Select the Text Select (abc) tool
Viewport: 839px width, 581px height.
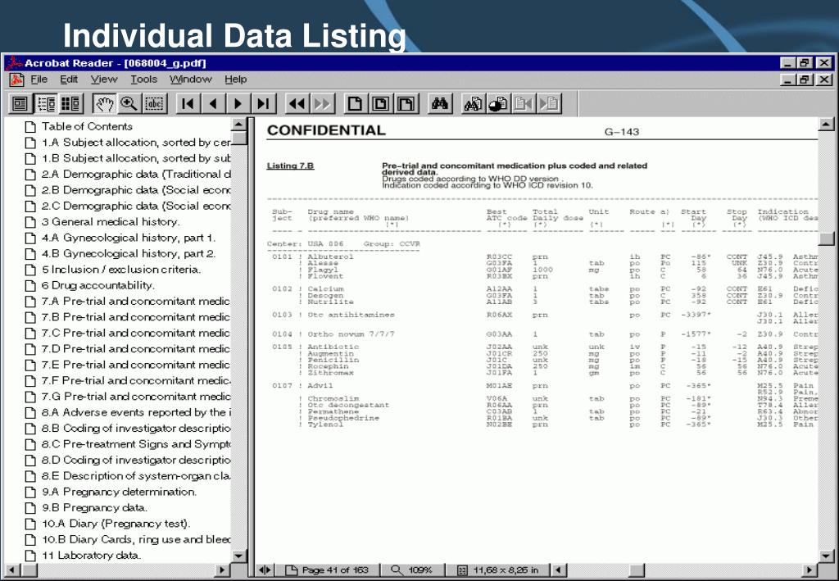[154, 103]
